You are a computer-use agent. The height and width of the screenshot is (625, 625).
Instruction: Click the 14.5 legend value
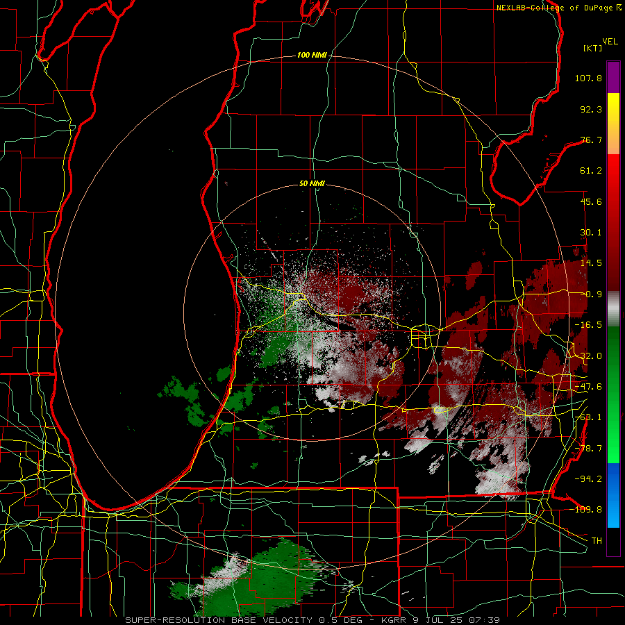coord(591,263)
